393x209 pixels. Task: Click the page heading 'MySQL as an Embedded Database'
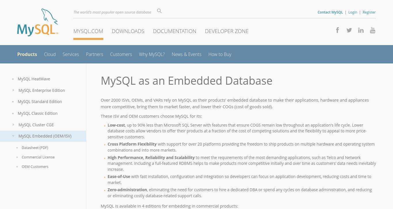coord(186,81)
